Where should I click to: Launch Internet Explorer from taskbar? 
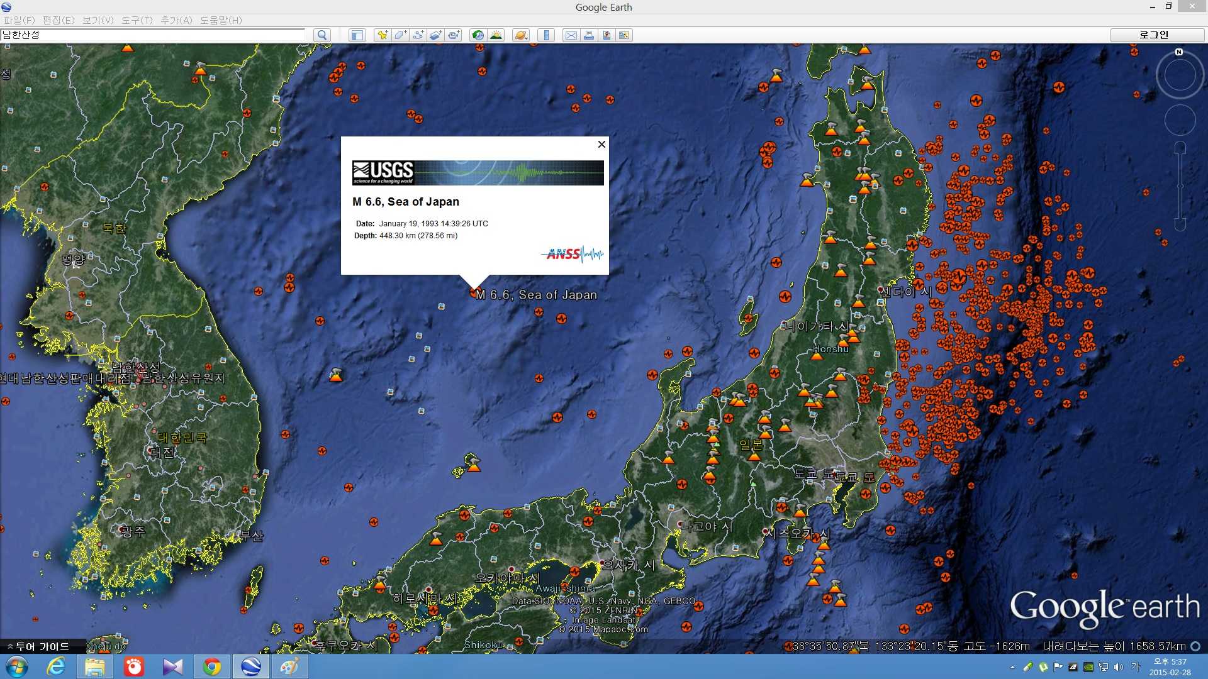[x=56, y=666]
